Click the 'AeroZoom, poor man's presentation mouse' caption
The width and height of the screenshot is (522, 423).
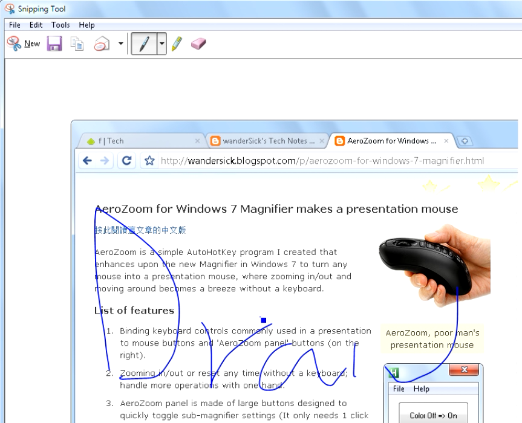click(x=432, y=339)
